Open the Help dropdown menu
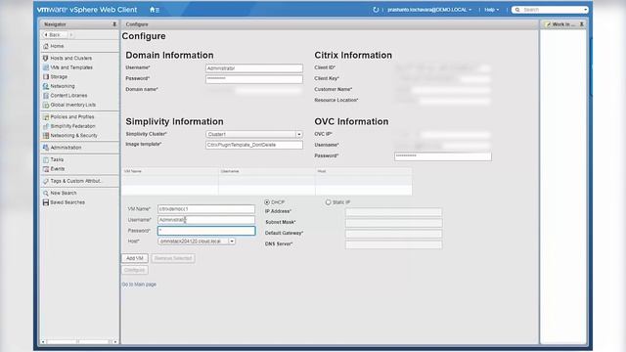 pos(491,10)
